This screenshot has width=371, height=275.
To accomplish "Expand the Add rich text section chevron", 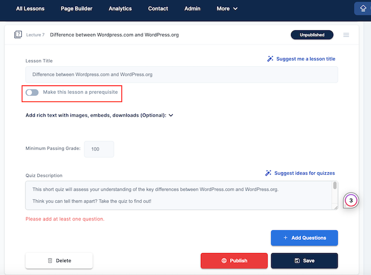I will pos(171,115).
